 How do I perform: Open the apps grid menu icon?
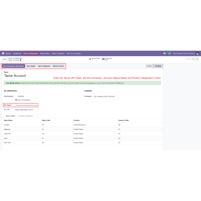click(3, 53)
